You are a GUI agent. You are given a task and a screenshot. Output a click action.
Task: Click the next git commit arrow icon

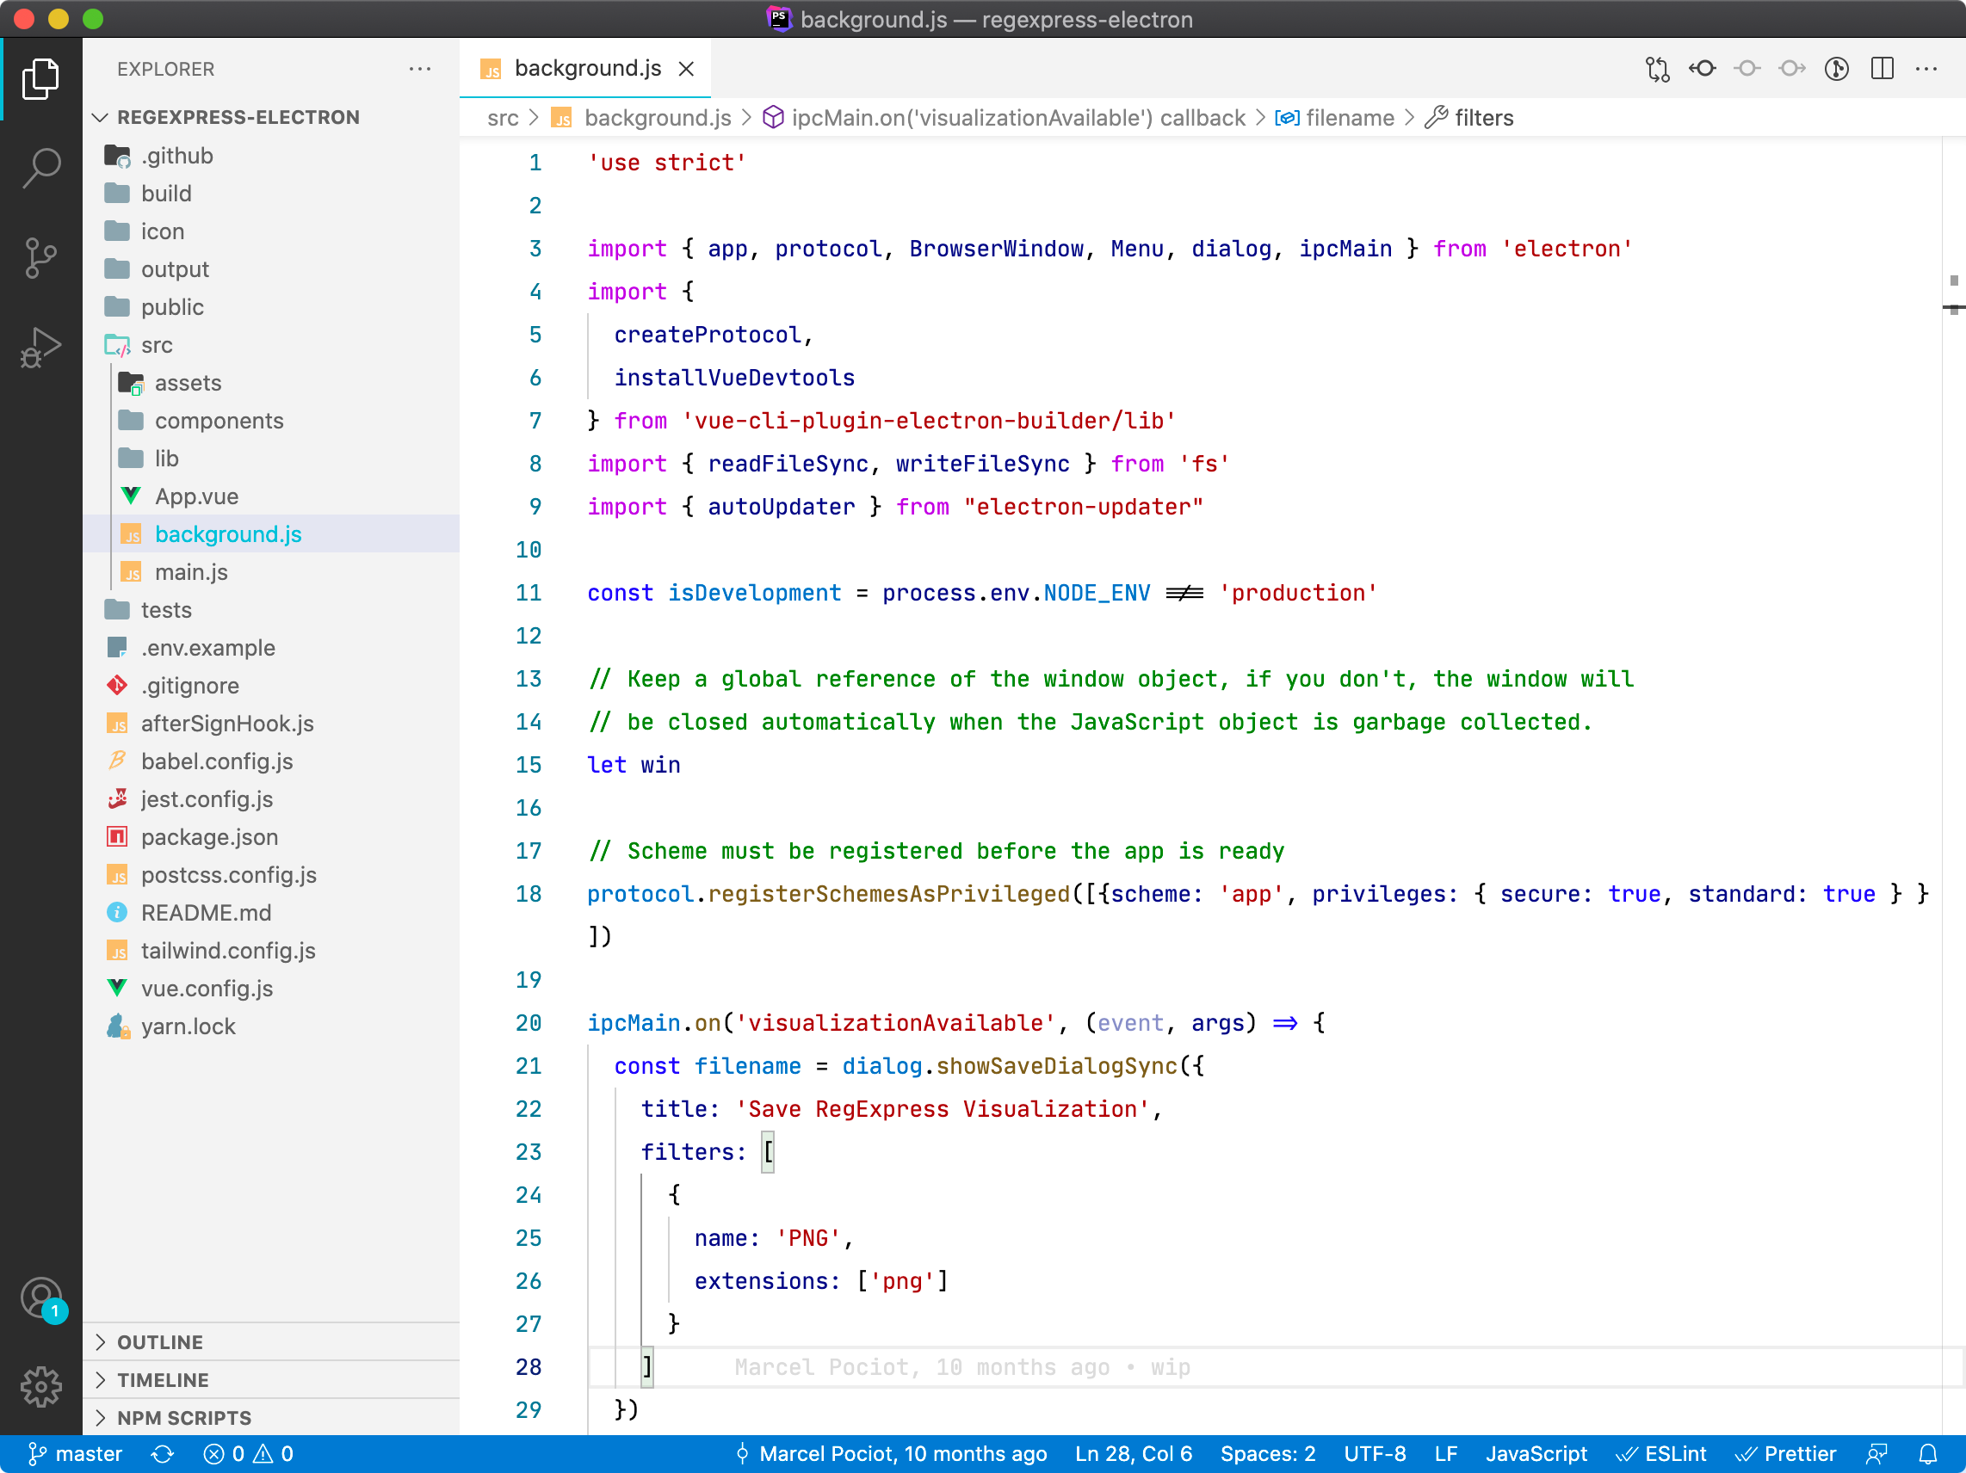(x=1792, y=70)
